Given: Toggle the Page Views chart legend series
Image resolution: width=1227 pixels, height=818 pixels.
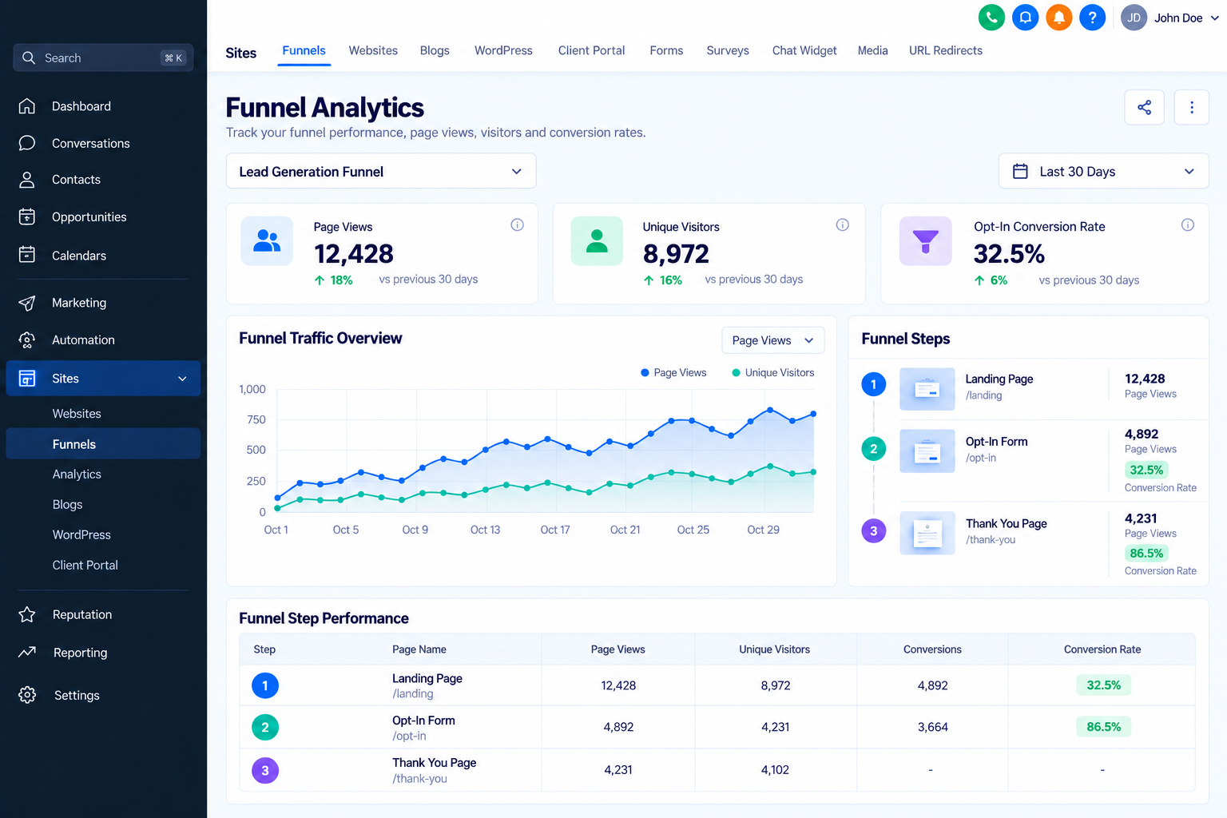Looking at the screenshot, I should [x=673, y=373].
